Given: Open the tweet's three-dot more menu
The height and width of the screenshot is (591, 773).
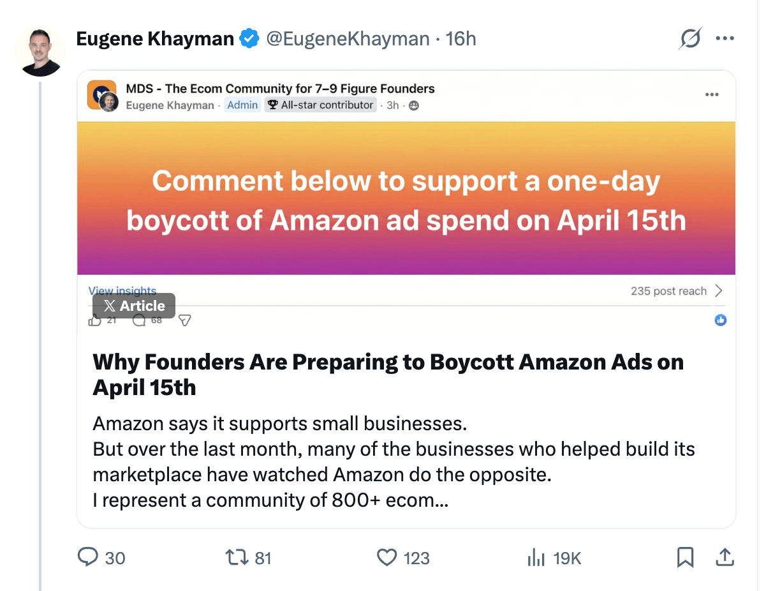Looking at the screenshot, I should (725, 39).
